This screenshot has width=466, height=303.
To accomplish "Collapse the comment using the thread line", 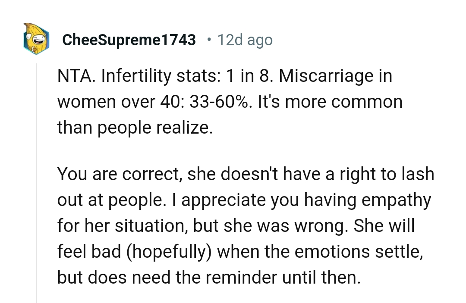I will point(37,181).
